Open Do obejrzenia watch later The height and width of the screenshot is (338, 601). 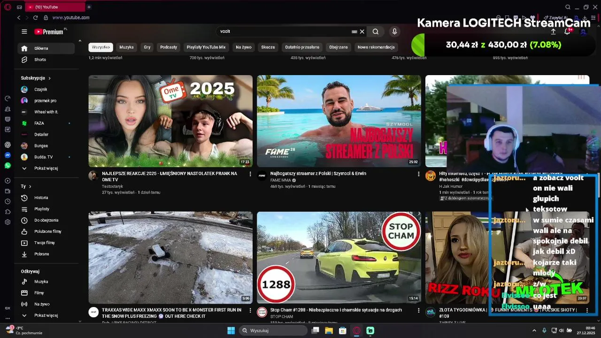click(x=46, y=220)
